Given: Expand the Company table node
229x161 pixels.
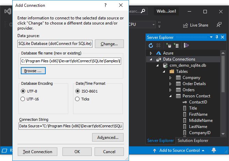Looking at the screenshot, I should click(171, 78).
